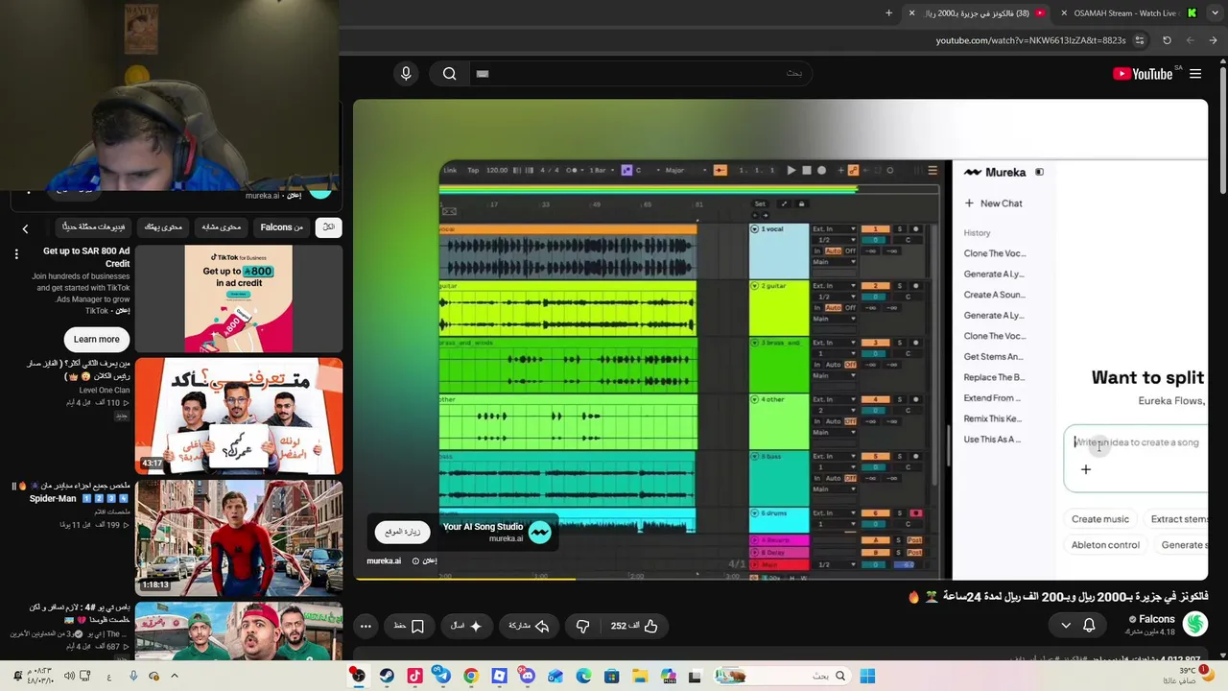Select the recently uploaded videos chip
Screen dimensions: 1228x691
[x=94, y=227]
